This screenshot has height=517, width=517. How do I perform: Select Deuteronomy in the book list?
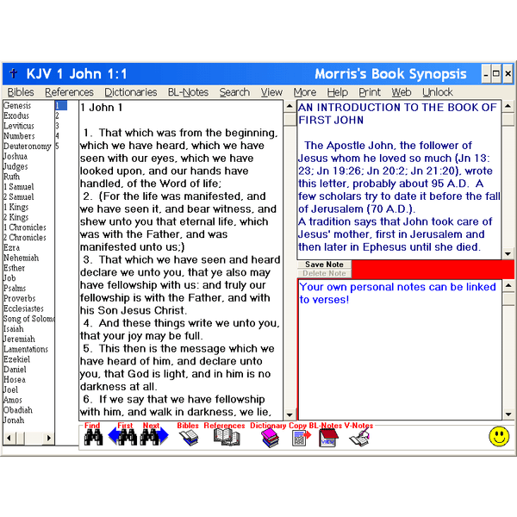click(x=28, y=146)
